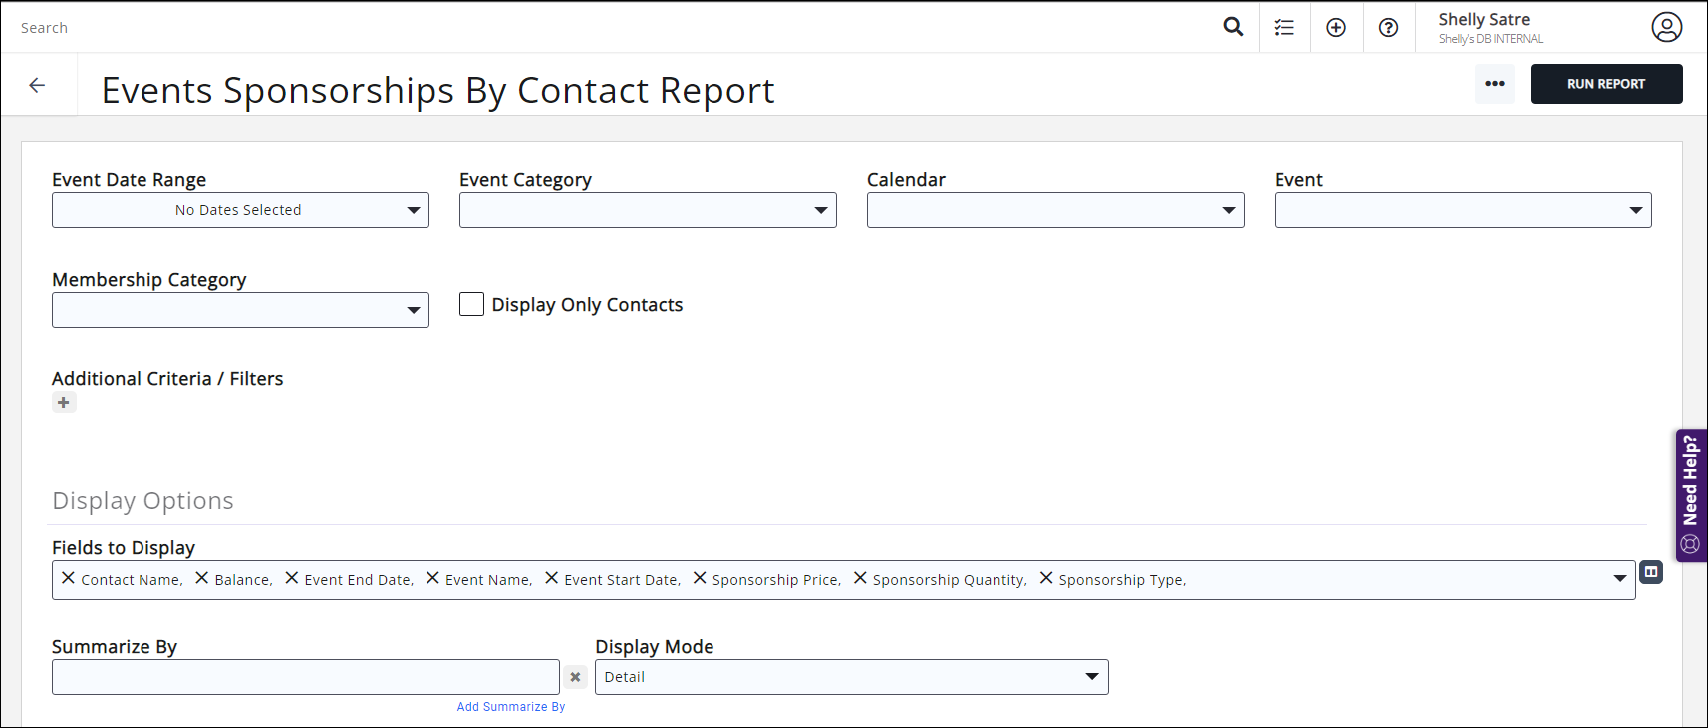The image size is (1708, 728).
Task: Open the Event Date Range dropdown
Action: click(x=240, y=210)
